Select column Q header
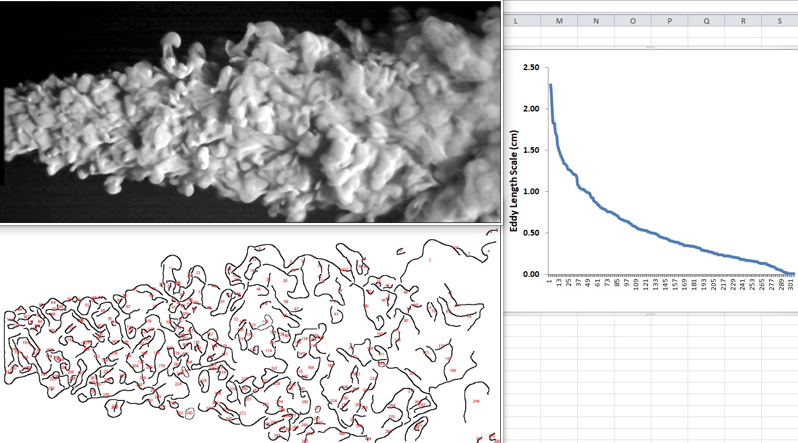Image resolution: width=798 pixels, height=443 pixels. [x=706, y=21]
